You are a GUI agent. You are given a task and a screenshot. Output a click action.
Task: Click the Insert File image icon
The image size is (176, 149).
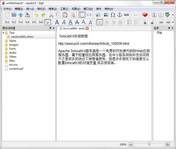(106, 15)
